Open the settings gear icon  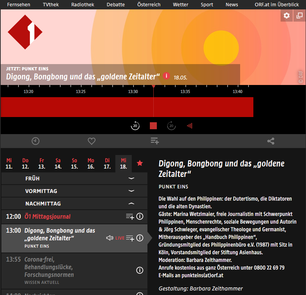tap(286, 15)
